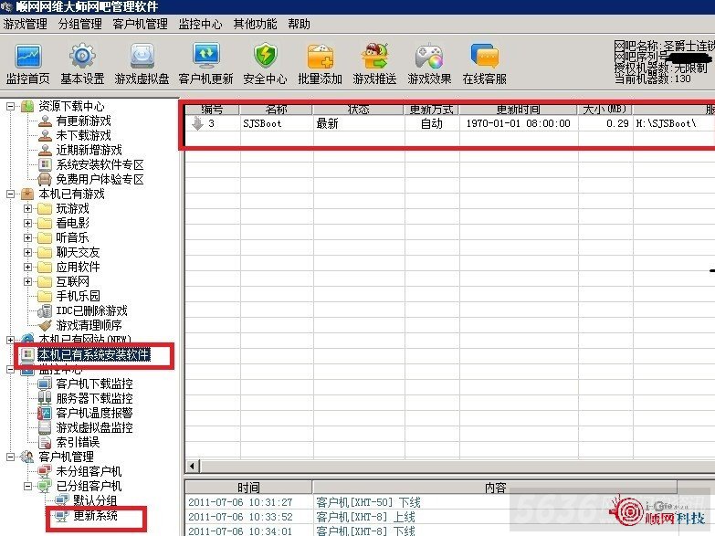Sort by the 大小(MB) column header

click(605, 110)
